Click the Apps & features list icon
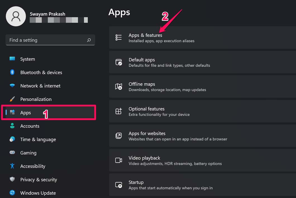The width and height of the screenshot is (296, 198). pos(119,37)
